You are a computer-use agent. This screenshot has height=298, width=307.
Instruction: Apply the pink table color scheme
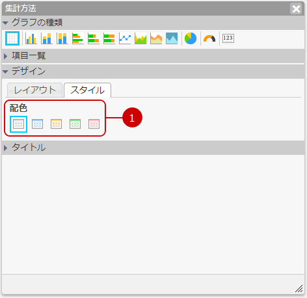94,124
